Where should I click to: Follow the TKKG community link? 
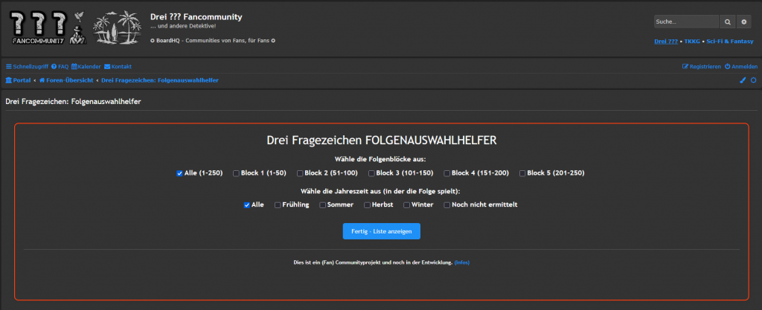point(696,40)
